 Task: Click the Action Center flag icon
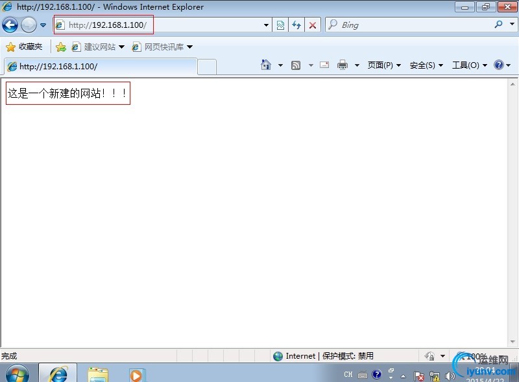[419, 376]
